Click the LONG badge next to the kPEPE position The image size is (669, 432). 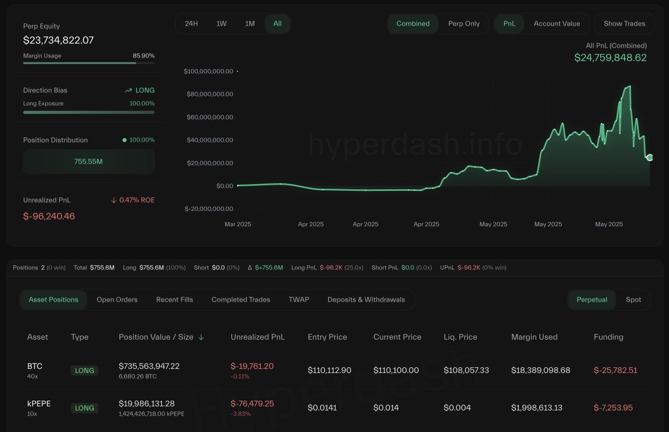[x=84, y=408]
